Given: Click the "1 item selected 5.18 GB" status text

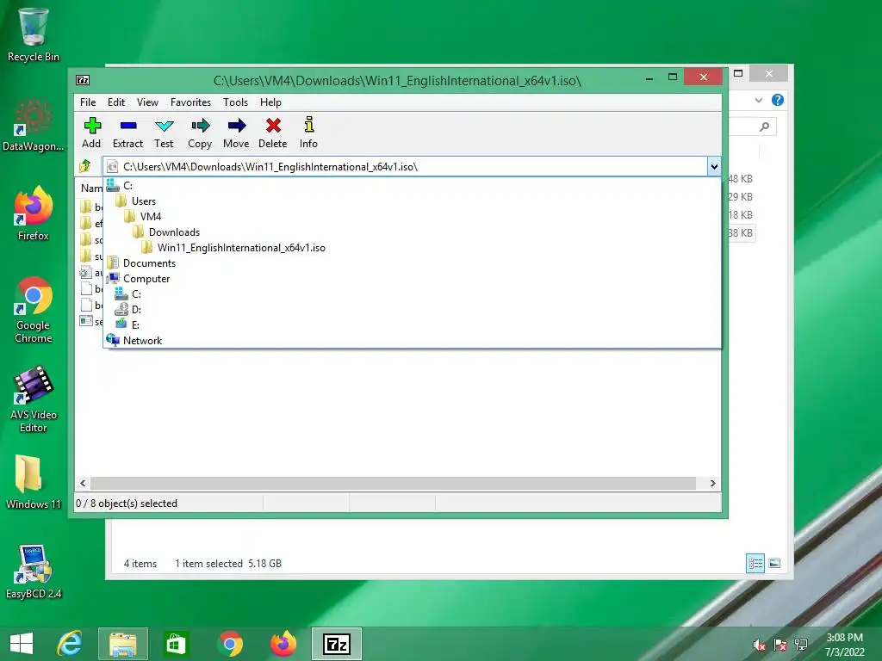Looking at the screenshot, I should pos(227,563).
